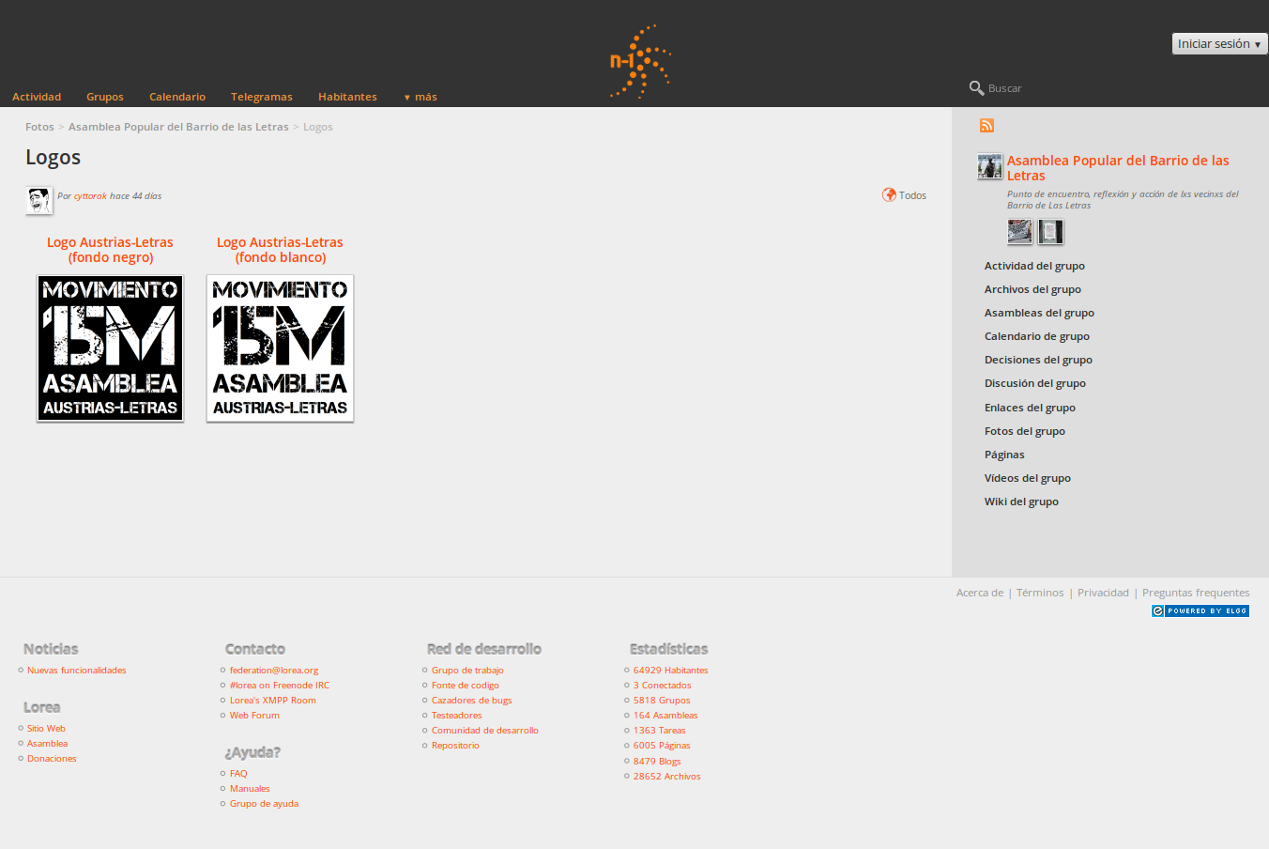Open Enlaces del grupo in sidebar

pyautogui.click(x=1030, y=408)
